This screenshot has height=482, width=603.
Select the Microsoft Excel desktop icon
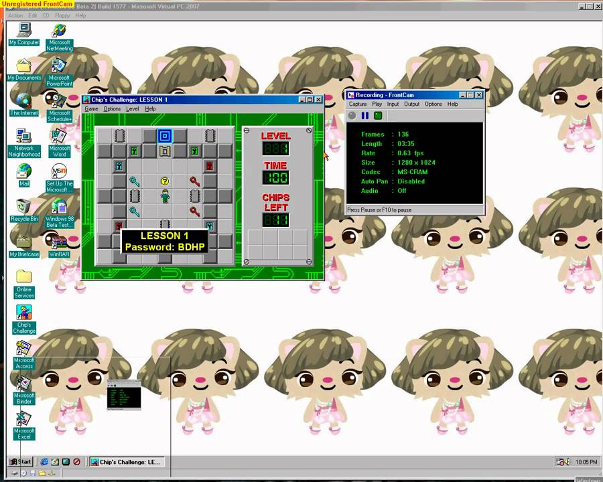tap(24, 426)
